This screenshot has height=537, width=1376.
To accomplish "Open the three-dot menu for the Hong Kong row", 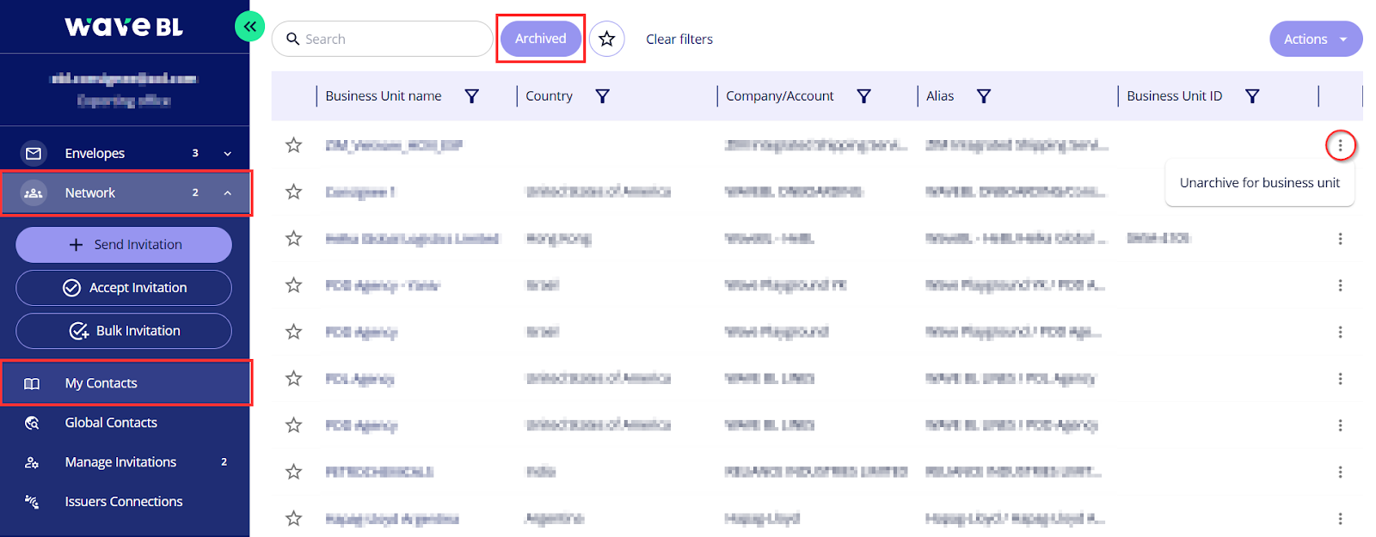I will coord(1340,239).
